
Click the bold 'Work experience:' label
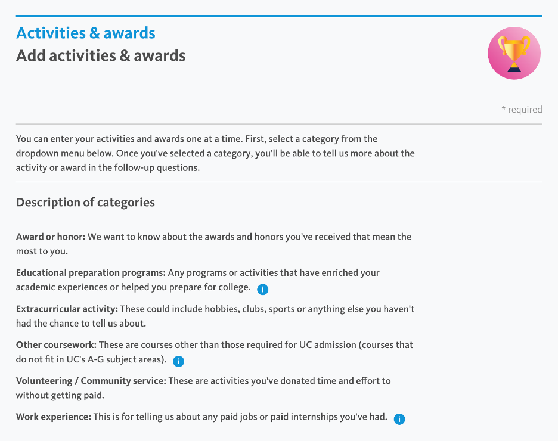coord(54,417)
